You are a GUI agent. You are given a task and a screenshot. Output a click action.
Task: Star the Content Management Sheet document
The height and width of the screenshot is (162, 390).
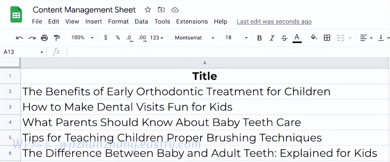(148, 10)
